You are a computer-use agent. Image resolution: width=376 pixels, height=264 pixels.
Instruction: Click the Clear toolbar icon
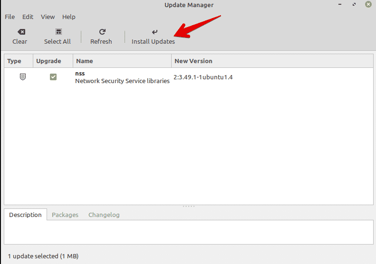click(21, 32)
